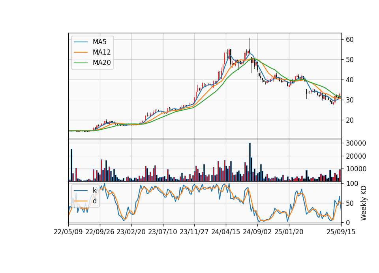Click the MA12 legend label
This screenshot has height=273, width=379.
[x=101, y=52]
